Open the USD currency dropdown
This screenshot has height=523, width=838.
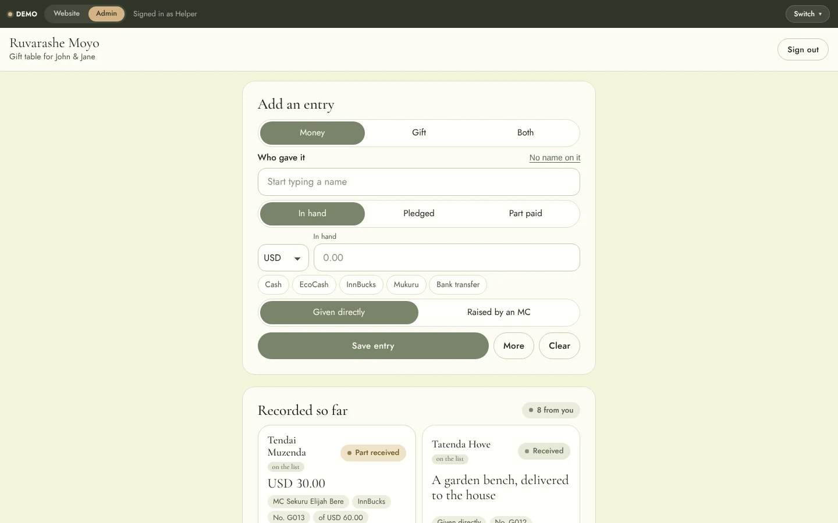(283, 257)
